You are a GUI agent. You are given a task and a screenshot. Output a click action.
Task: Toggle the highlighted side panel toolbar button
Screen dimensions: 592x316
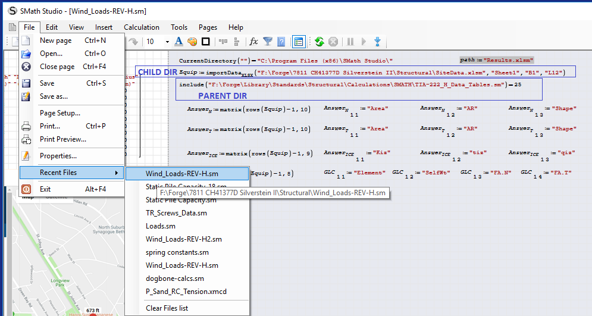click(x=299, y=42)
